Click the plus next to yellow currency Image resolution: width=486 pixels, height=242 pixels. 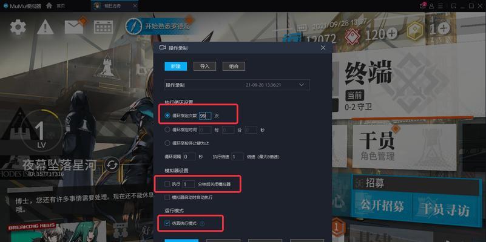pos(444,28)
